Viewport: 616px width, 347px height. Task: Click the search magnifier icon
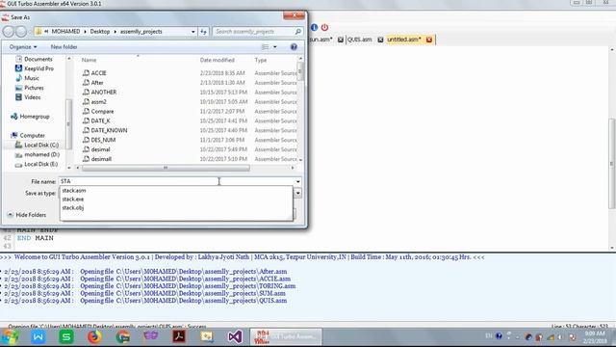297,32
